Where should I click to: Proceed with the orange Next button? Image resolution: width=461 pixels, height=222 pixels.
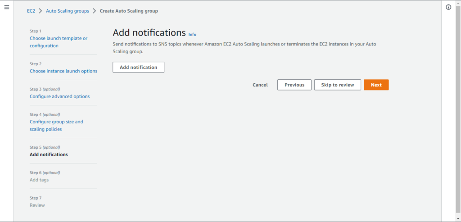pos(376,85)
